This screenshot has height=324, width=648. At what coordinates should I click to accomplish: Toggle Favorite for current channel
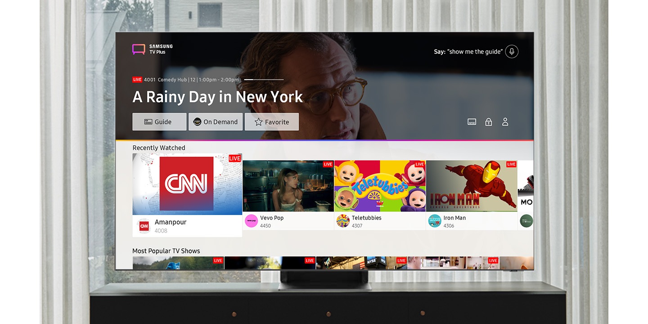[x=272, y=122]
